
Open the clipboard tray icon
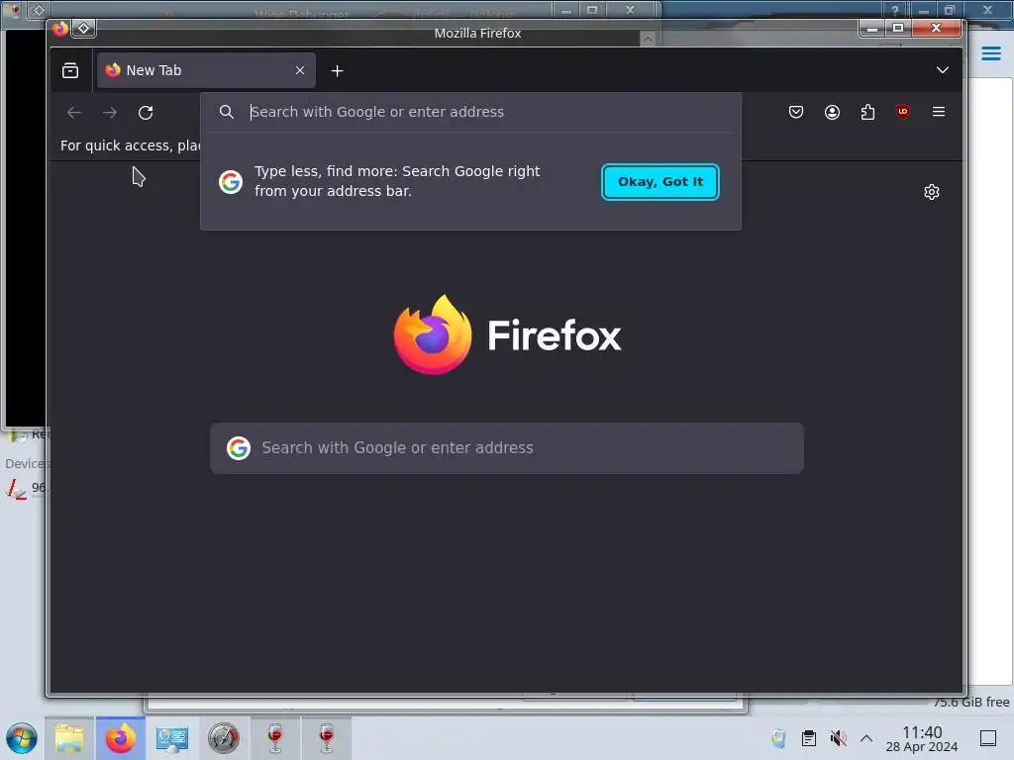808,738
